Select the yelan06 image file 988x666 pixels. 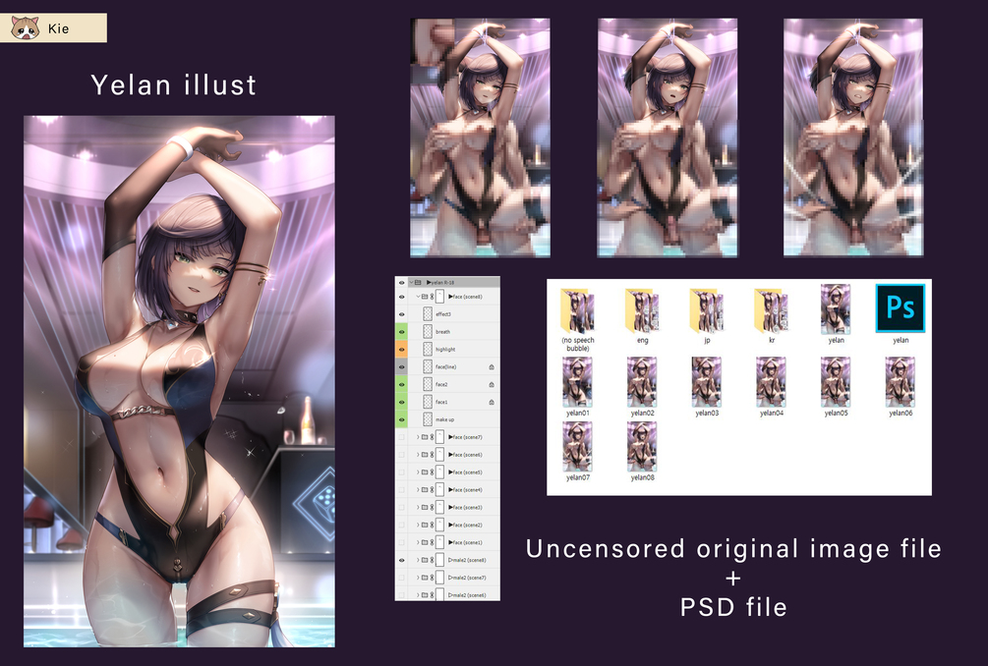tap(901, 386)
